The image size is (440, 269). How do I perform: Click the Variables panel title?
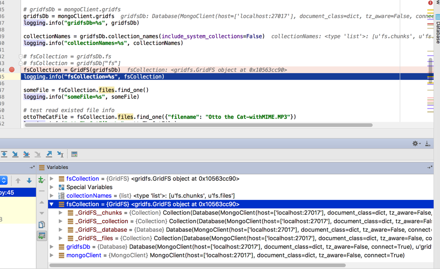(x=57, y=167)
